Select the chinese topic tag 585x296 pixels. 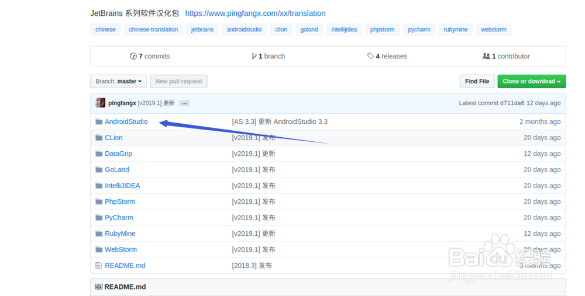[x=105, y=29]
